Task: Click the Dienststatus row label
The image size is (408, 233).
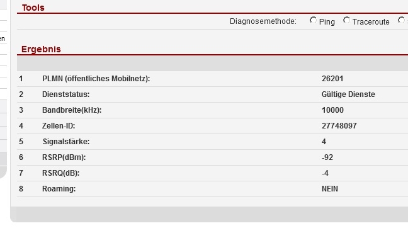Action: pyautogui.click(x=66, y=94)
